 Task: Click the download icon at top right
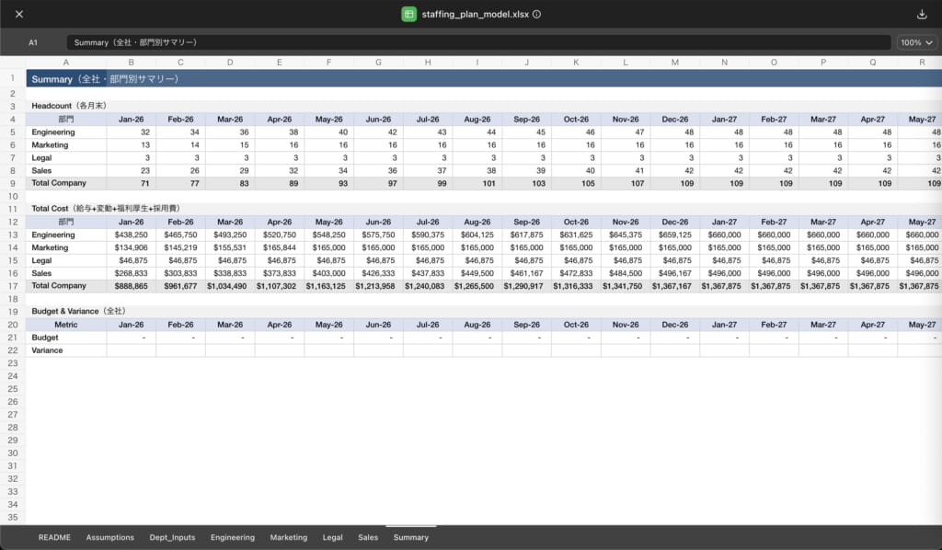[922, 14]
